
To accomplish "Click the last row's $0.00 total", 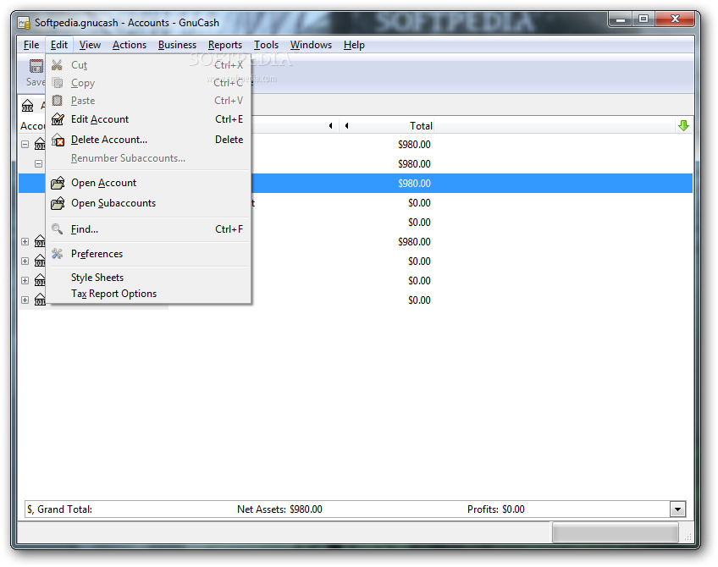I will click(419, 300).
